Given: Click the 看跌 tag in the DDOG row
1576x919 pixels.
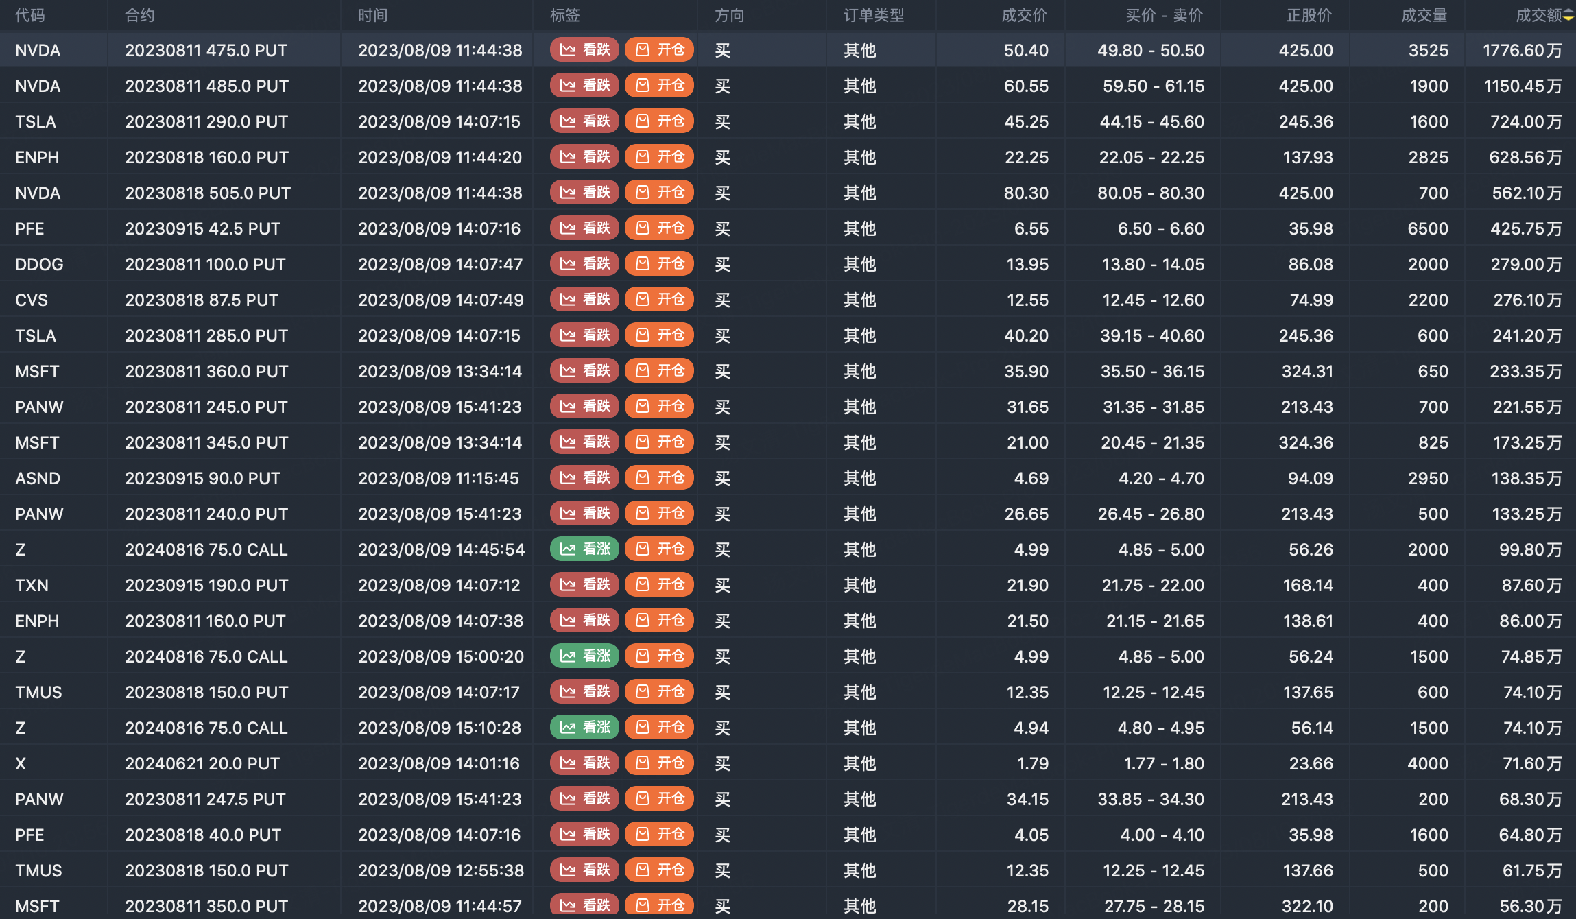Looking at the screenshot, I should (x=584, y=264).
